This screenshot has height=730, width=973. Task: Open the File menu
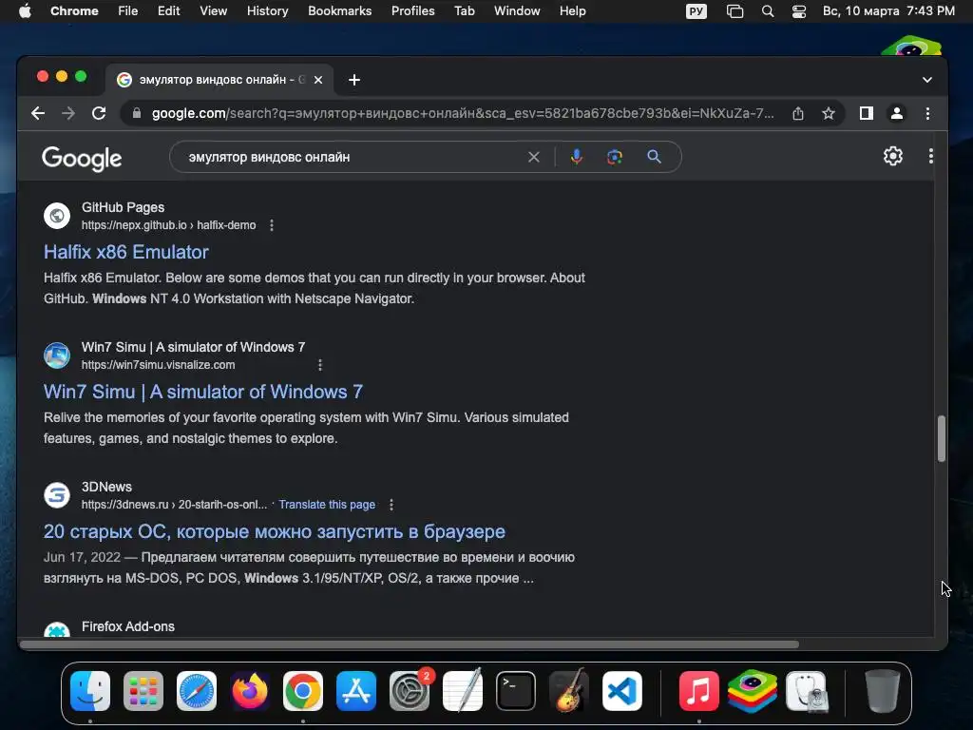pyautogui.click(x=128, y=11)
